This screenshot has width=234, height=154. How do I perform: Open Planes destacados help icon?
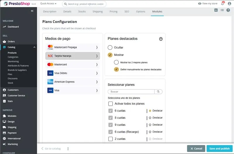click(x=161, y=39)
